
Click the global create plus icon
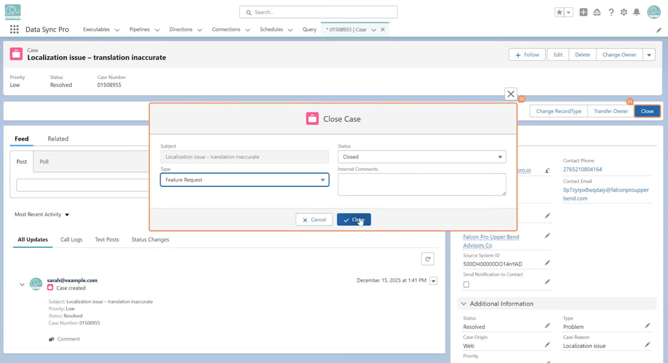[583, 12]
